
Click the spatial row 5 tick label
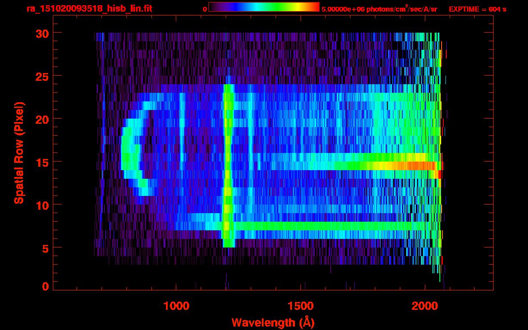point(45,248)
